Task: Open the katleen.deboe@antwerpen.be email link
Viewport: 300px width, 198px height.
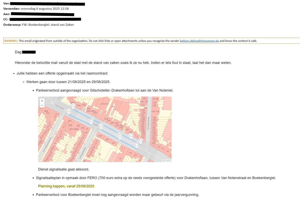Action: pyautogui.click(x=199, y=41)
